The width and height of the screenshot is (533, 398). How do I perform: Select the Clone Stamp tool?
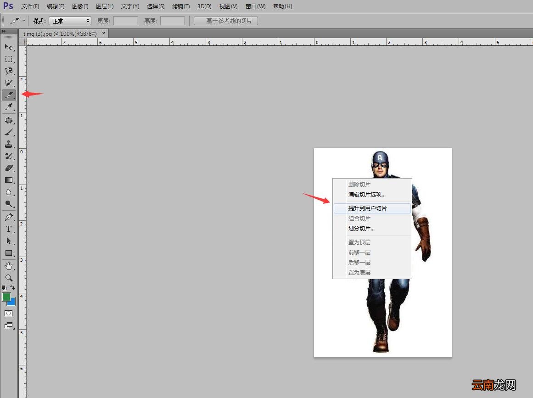coord(9,144)
